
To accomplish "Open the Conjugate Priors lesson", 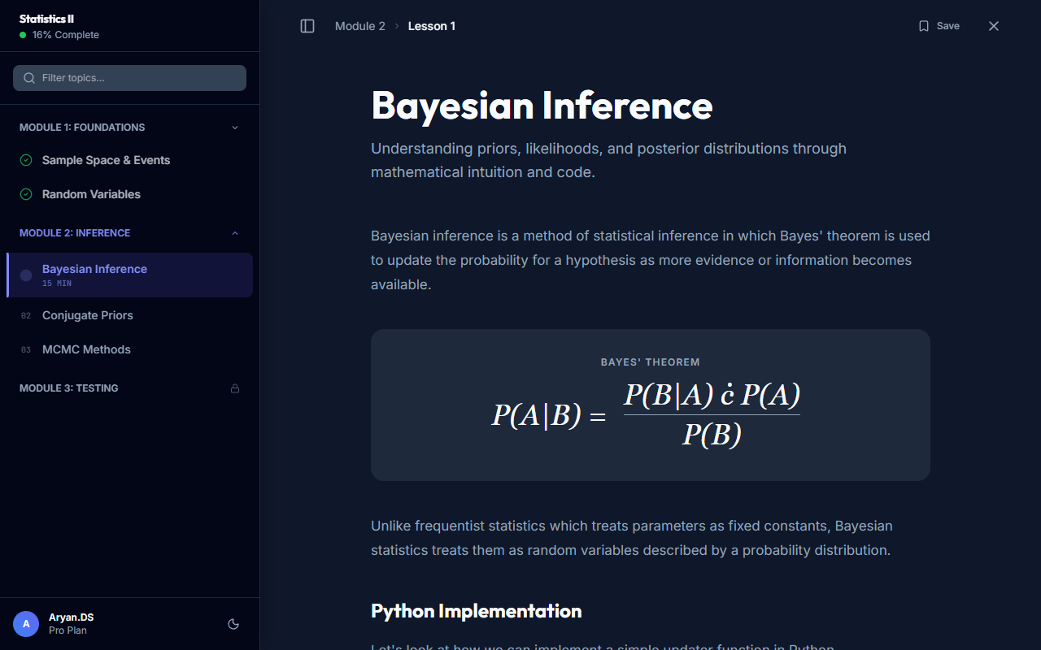I will tap(88, 315).
